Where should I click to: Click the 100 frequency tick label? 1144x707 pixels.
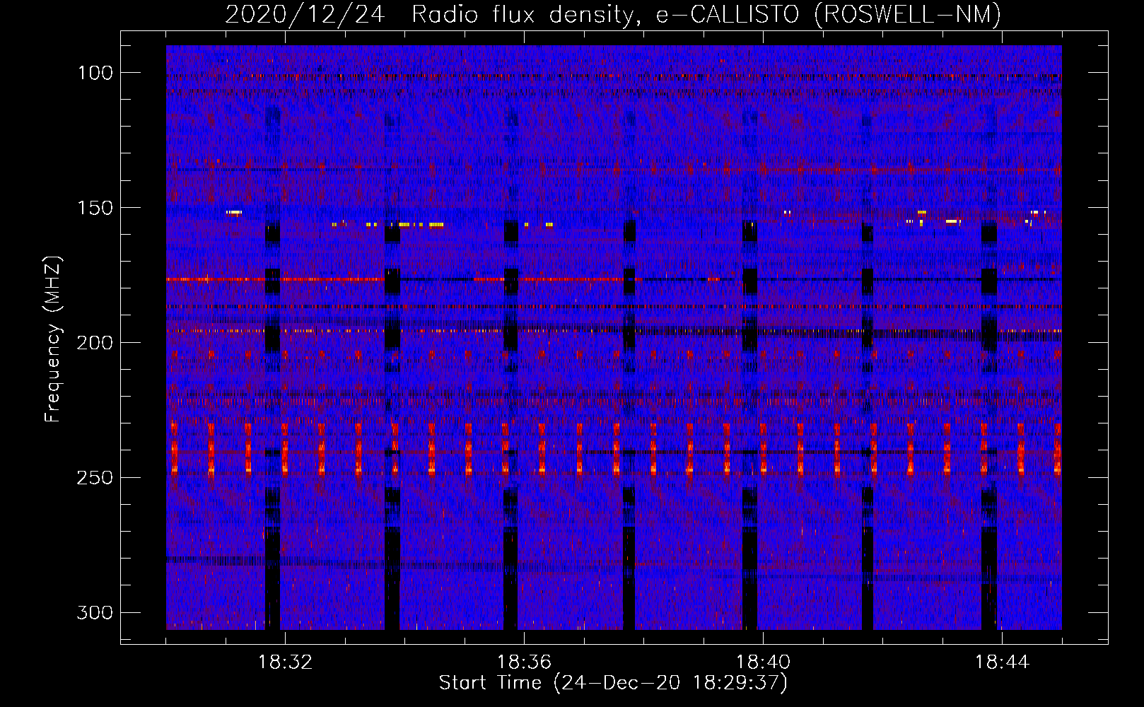(95, 73)
